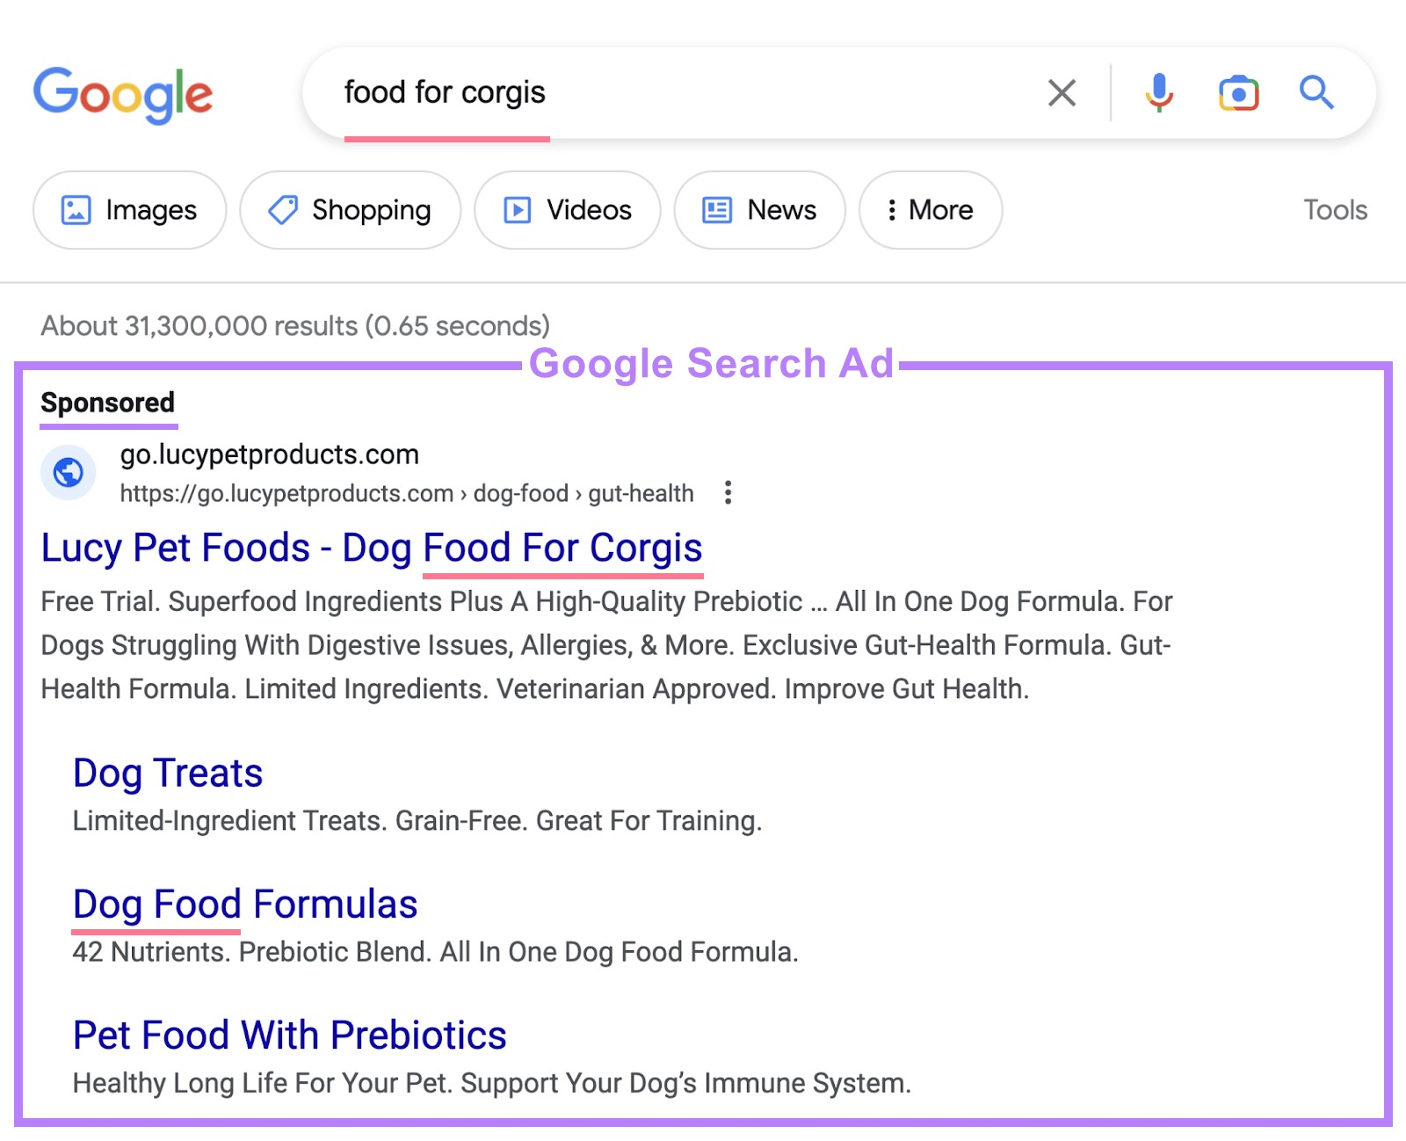Viewport: 1406px width, 1141px height.
Task: Open the Tools options
Action: (x=1334, y=210)
